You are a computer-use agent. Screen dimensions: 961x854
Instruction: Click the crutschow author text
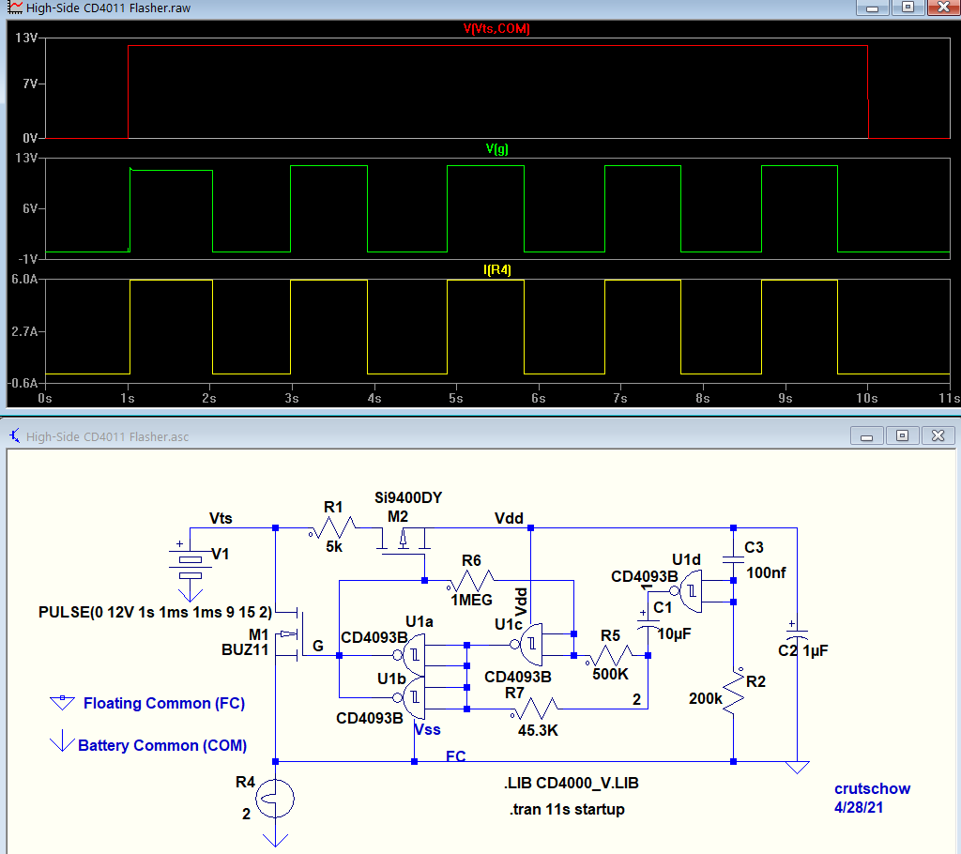click(872, 788)
